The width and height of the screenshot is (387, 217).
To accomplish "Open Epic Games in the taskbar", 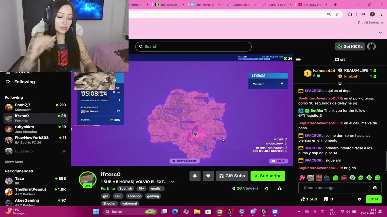I will click(264, 212).
